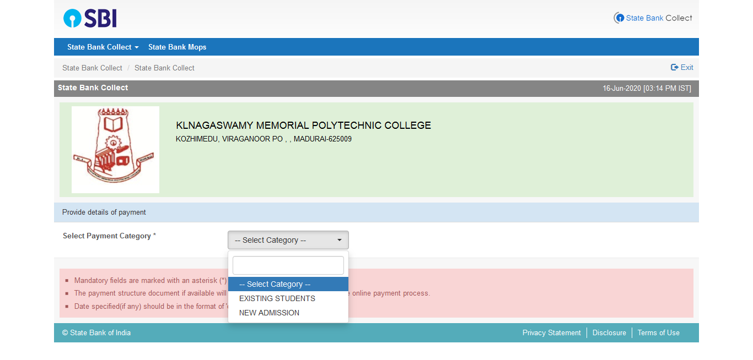Open the State Bank Mops menu
Viewport: 753px width, 360px height.
[x=178, y=47]
